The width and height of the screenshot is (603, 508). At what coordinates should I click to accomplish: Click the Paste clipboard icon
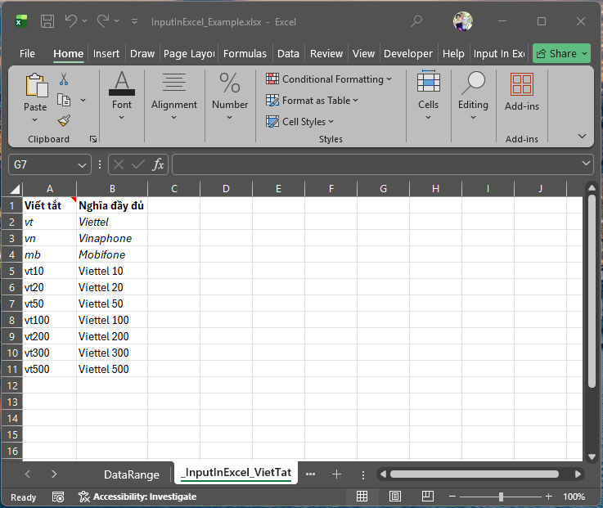point(36,85)
